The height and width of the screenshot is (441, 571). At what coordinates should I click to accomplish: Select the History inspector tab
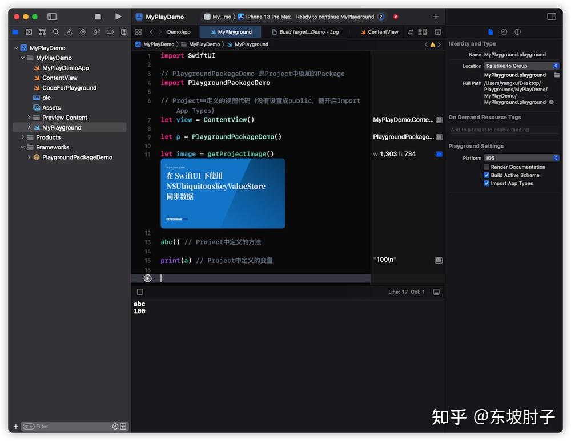click(x=504, y=32)
